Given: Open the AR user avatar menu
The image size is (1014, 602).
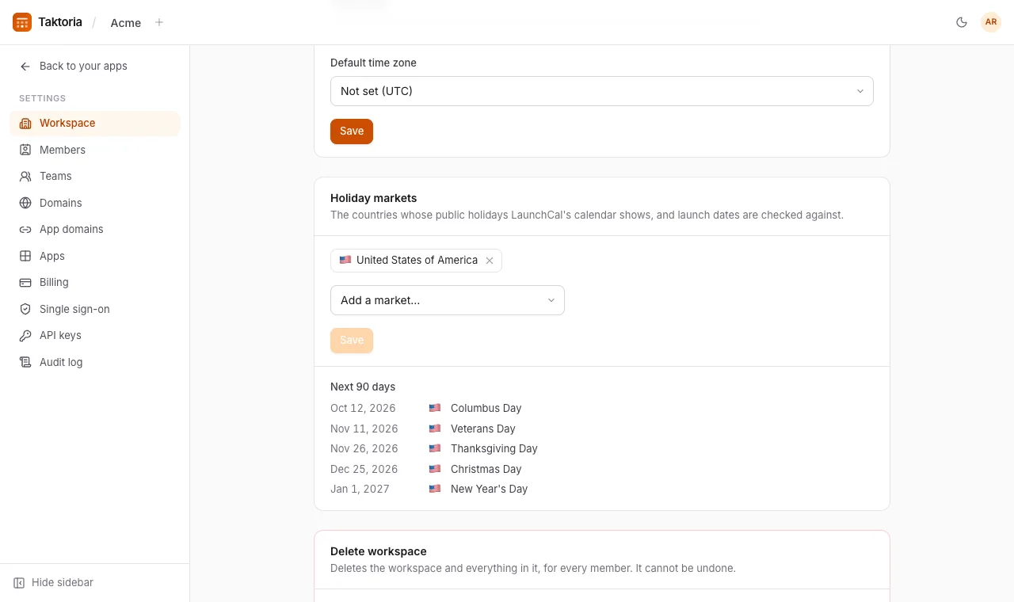Looking at the screenshot, I should coord(991,22).
